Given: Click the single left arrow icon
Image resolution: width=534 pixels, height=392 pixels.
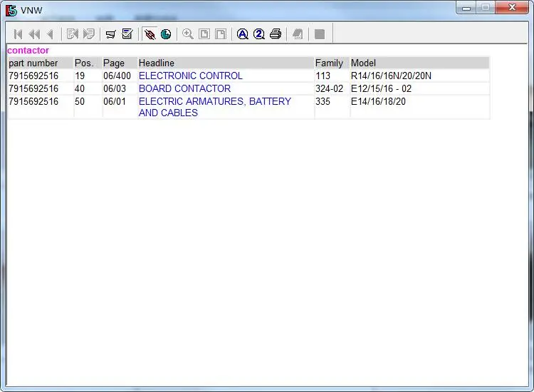Looking at the screenshot, I should tap(51, 34).
